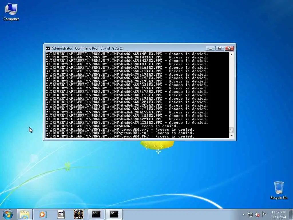This screenshot has width=293, height=220.
Task: Launch Windows Media Player from the taskbar
Action: (42, 214)
